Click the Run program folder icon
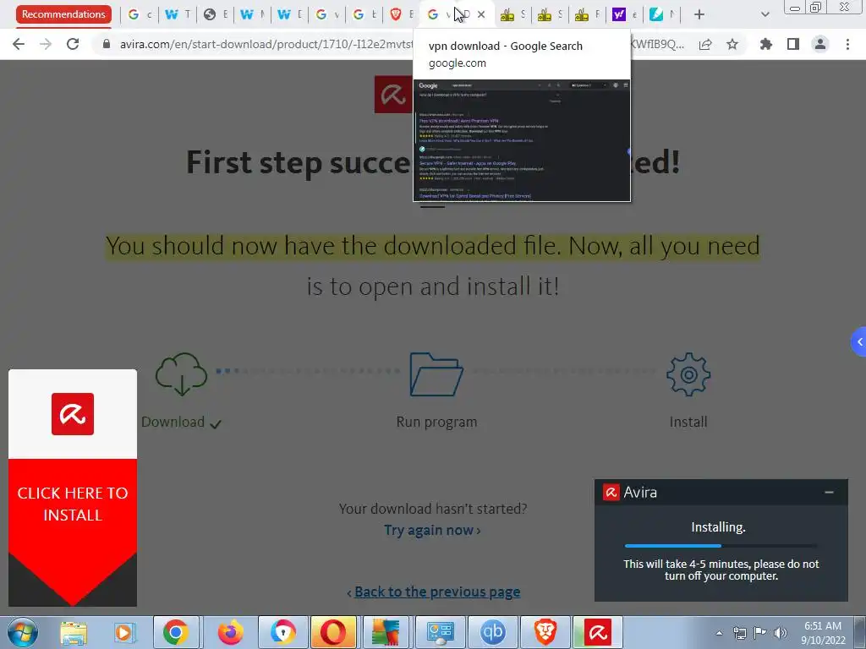Screen dimensions: 866x649 436,374
